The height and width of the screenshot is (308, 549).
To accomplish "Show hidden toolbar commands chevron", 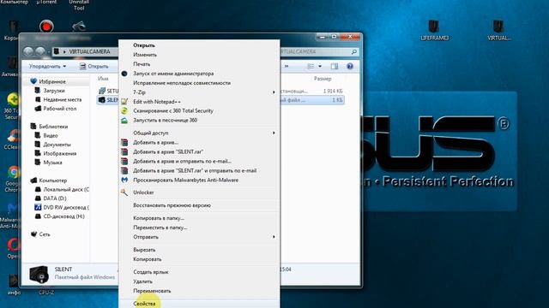I will [x=287, y=67].
